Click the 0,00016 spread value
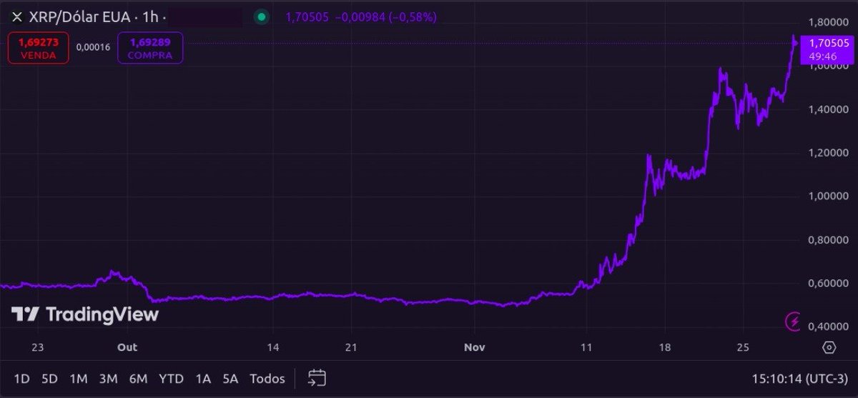Viewport: 858px width, 398px height. [94, 49]
